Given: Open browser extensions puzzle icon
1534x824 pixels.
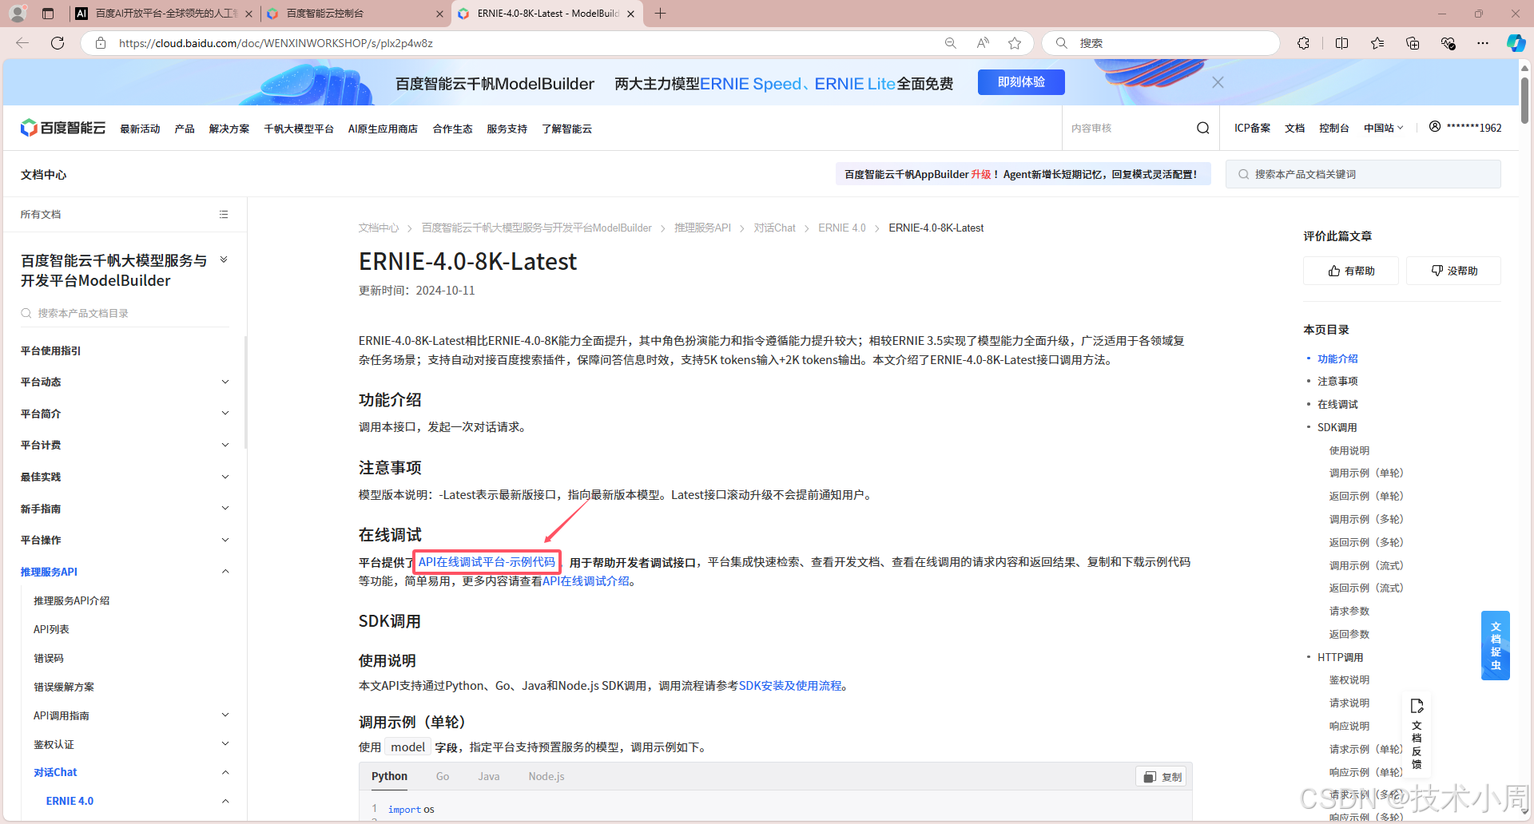Looking at the screenshot, I should [x=1303, y=43].
